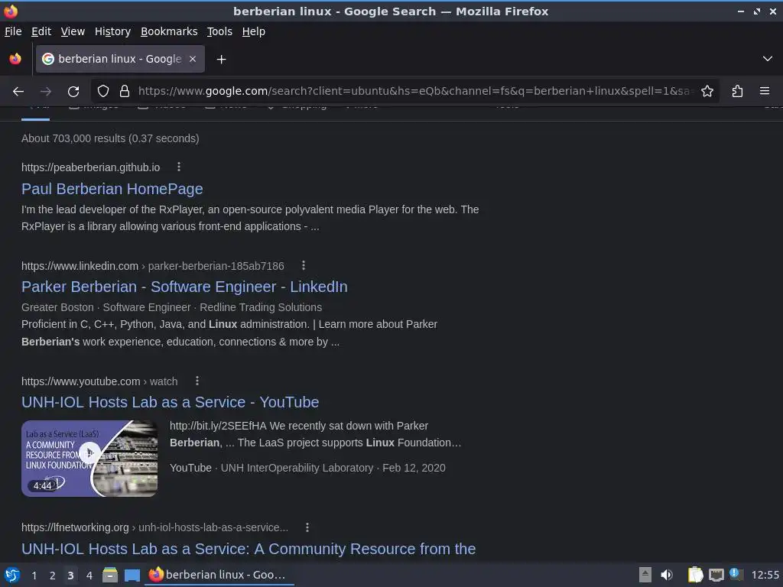Open Parker Berberian LinkedIn result
The width and height of the screenshot is (783, 587).
(184, 287)
